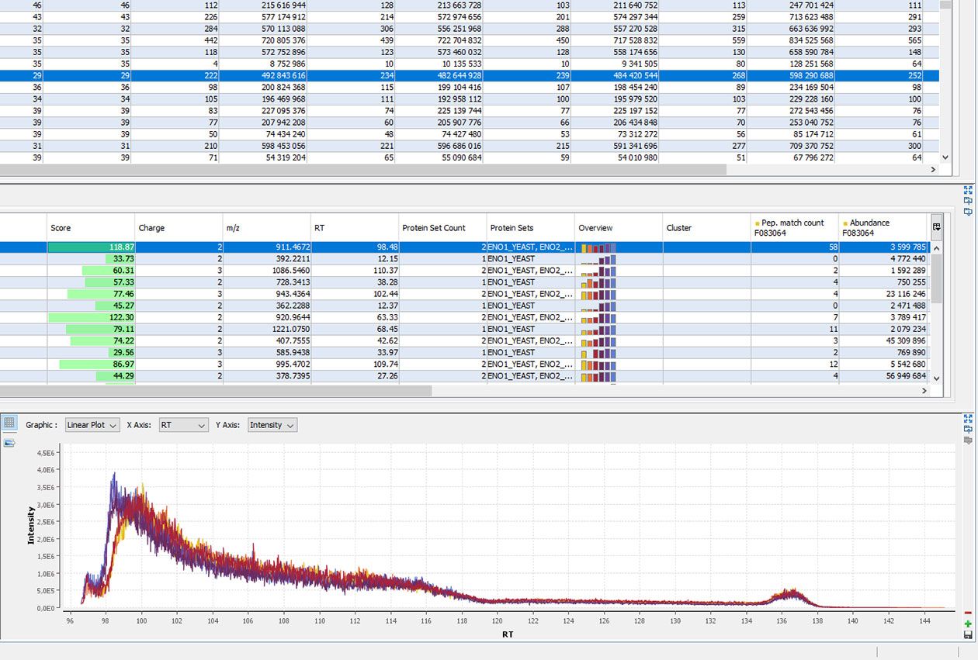Click the Cluster column header
This screenshot has height=660, width=978.
tap(706, 228)
